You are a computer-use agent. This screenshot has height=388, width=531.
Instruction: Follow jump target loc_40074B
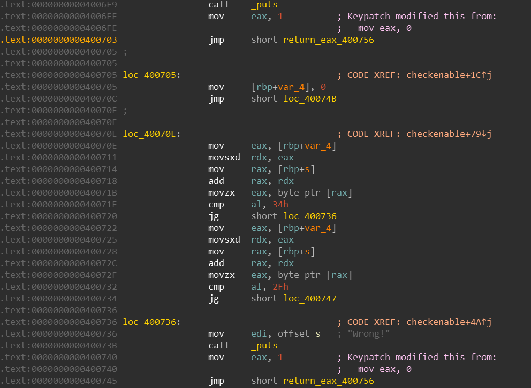310,99
